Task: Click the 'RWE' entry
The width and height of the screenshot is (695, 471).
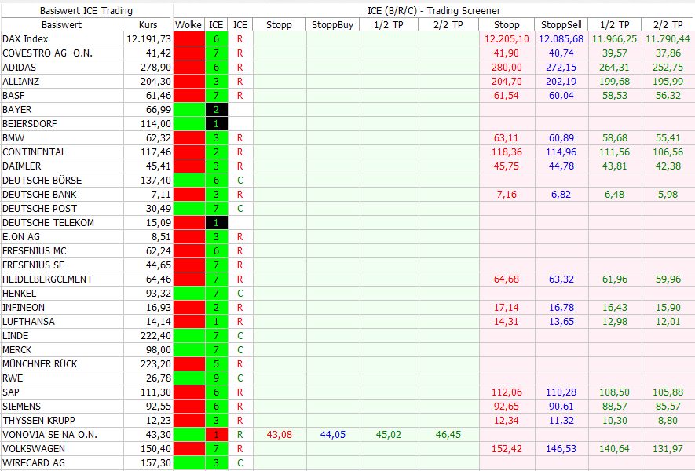Action: pyautogui.click(x=13, y=378)
